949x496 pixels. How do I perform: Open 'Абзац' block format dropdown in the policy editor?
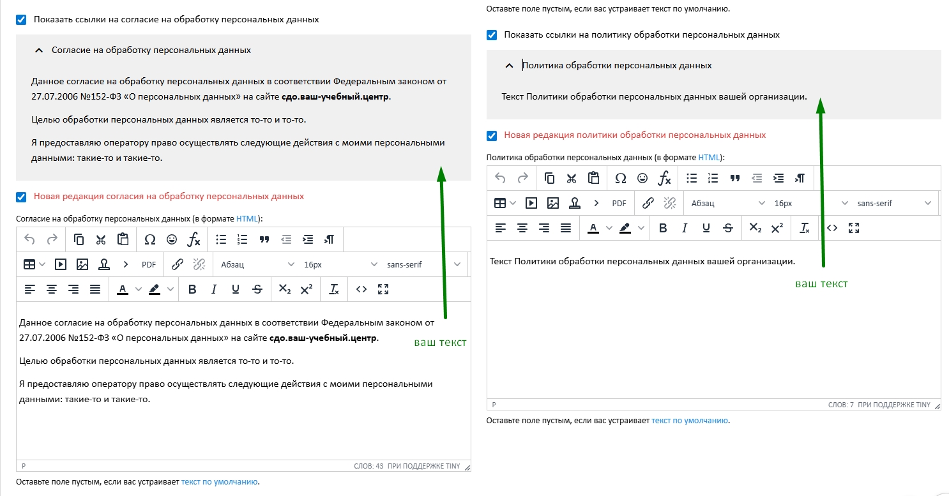point(728,203)
